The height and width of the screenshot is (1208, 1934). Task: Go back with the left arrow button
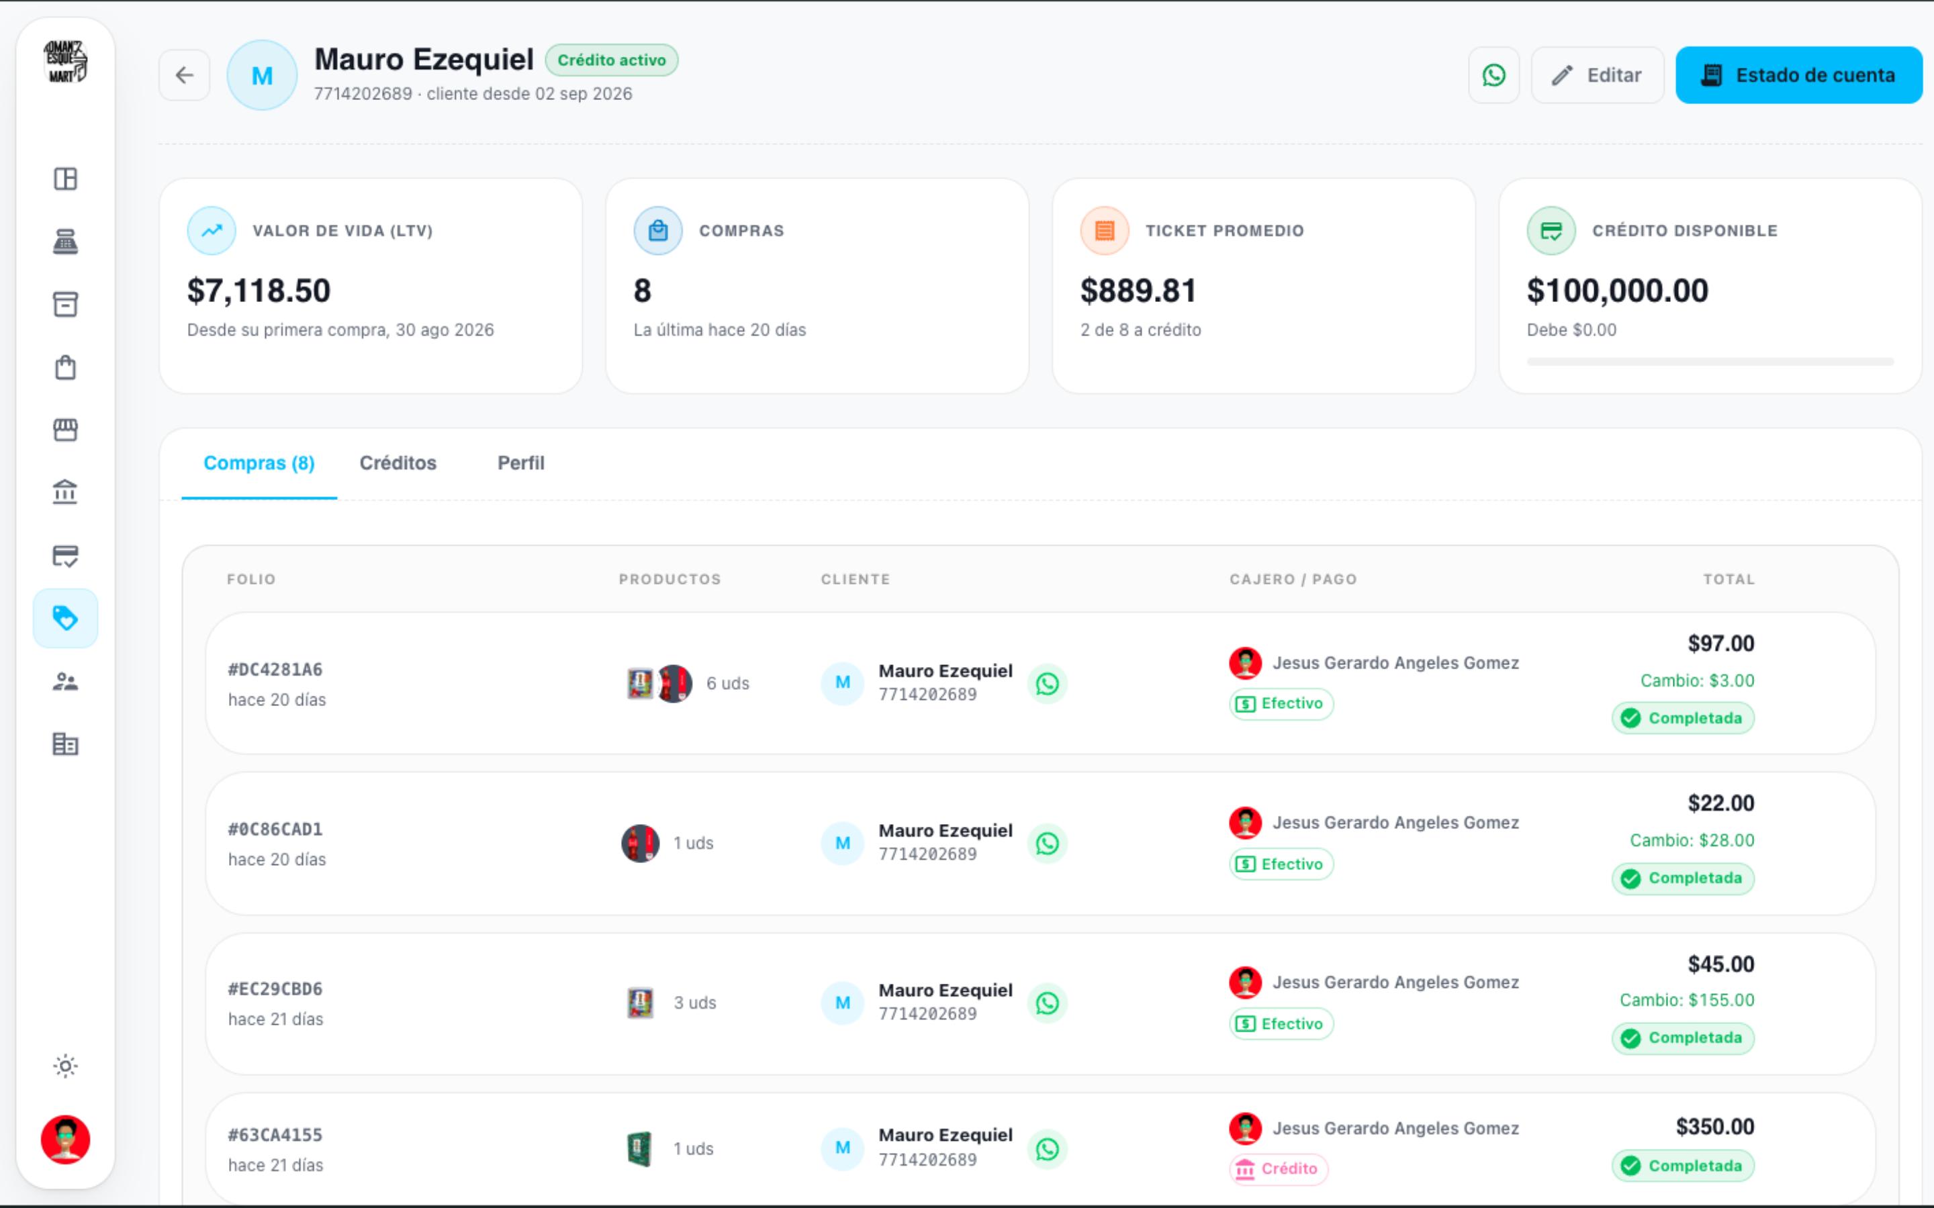point(185,75)
